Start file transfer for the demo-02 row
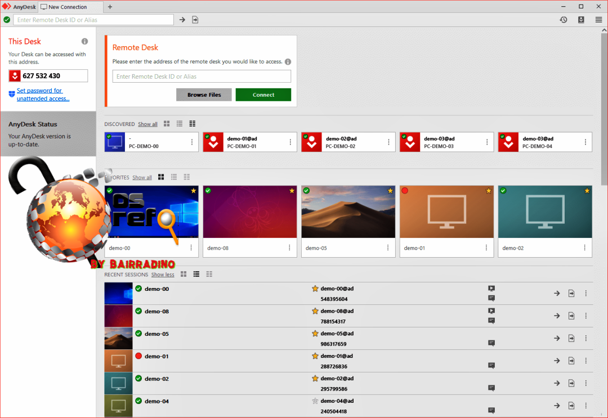This screenshot has height=418, width=608. (571, 383)
